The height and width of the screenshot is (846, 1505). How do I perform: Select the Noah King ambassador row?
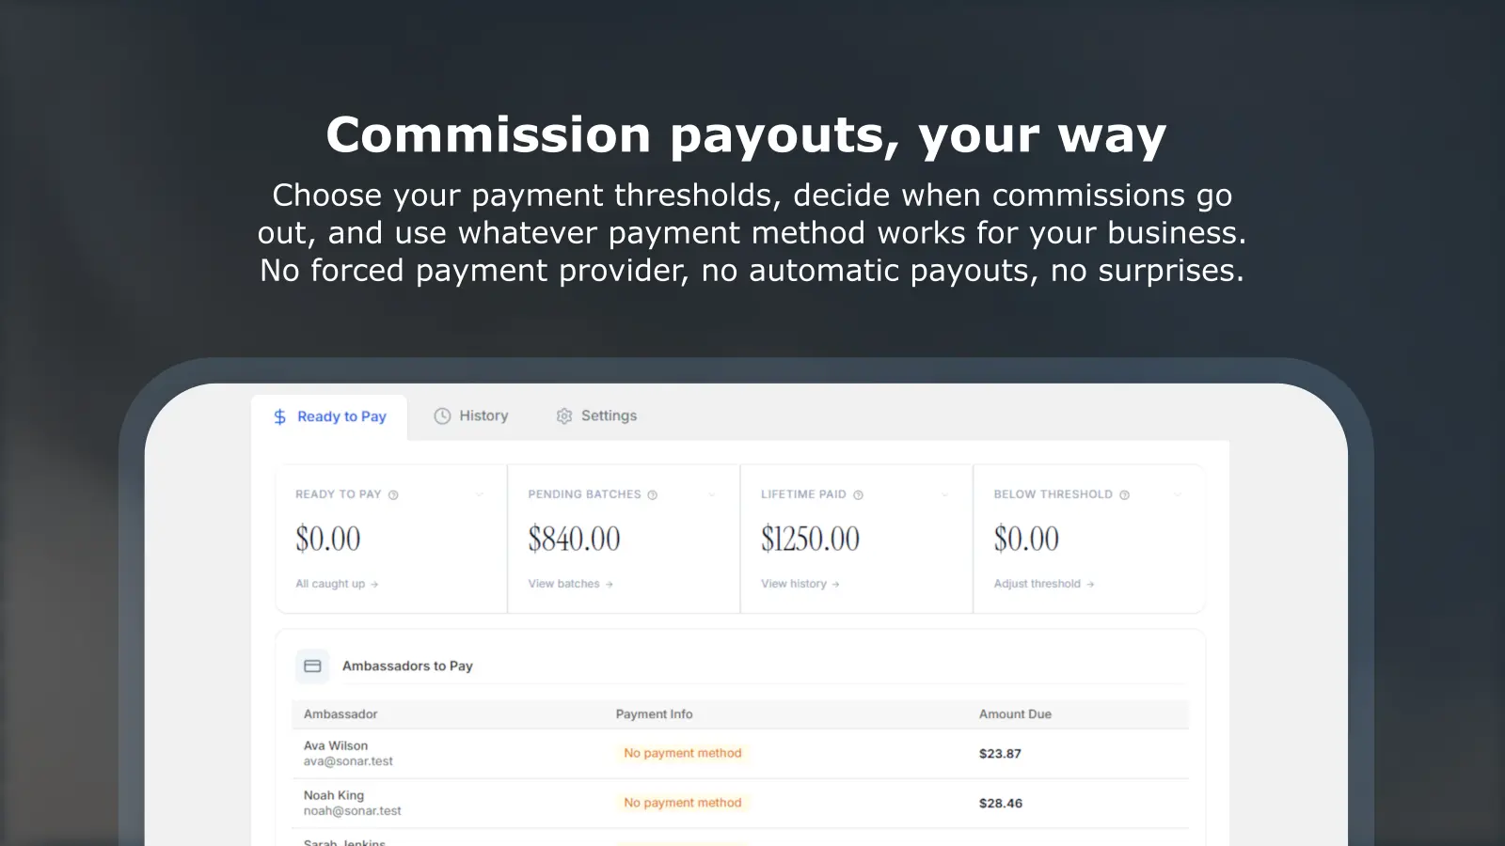(x=740, y=803)
